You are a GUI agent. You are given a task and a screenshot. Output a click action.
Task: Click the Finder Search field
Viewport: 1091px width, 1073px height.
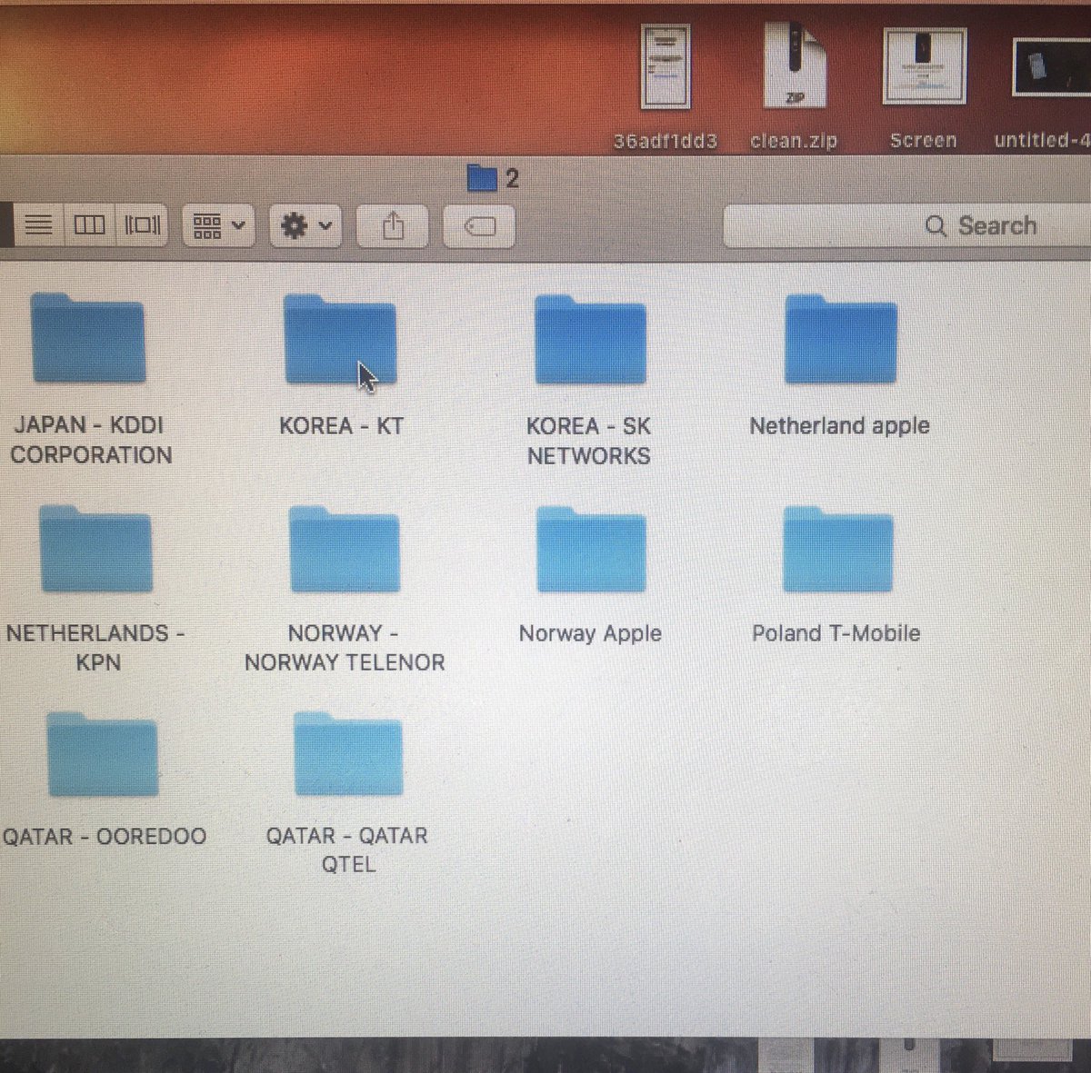pyautogui.click(x=906, y=225)
